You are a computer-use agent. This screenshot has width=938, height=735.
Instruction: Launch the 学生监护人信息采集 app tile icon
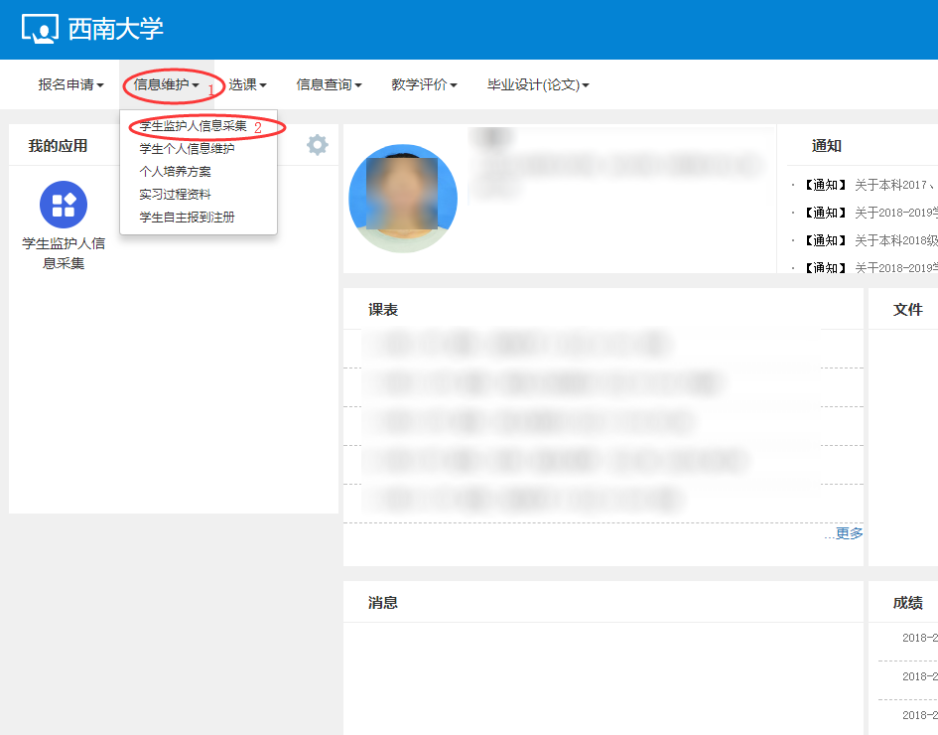pos(63,205)
